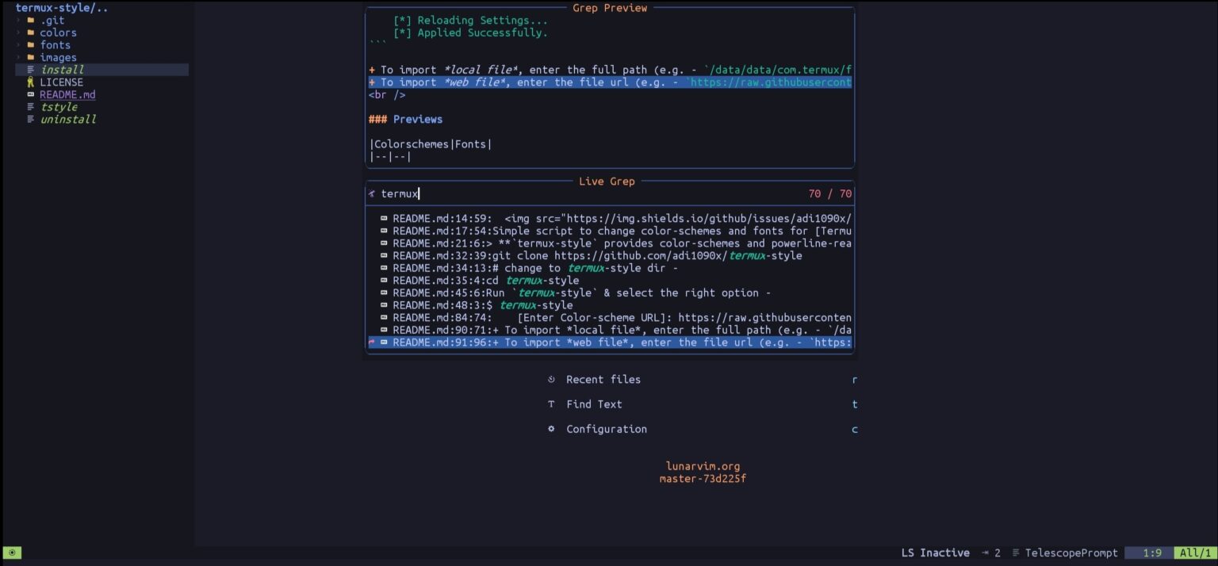This screenshot has width=1218, height=566.
Task: Click the Find Text icon on dashboard
Action: coord(551,404)
